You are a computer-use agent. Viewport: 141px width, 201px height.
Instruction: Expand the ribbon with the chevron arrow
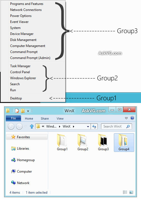126,118
